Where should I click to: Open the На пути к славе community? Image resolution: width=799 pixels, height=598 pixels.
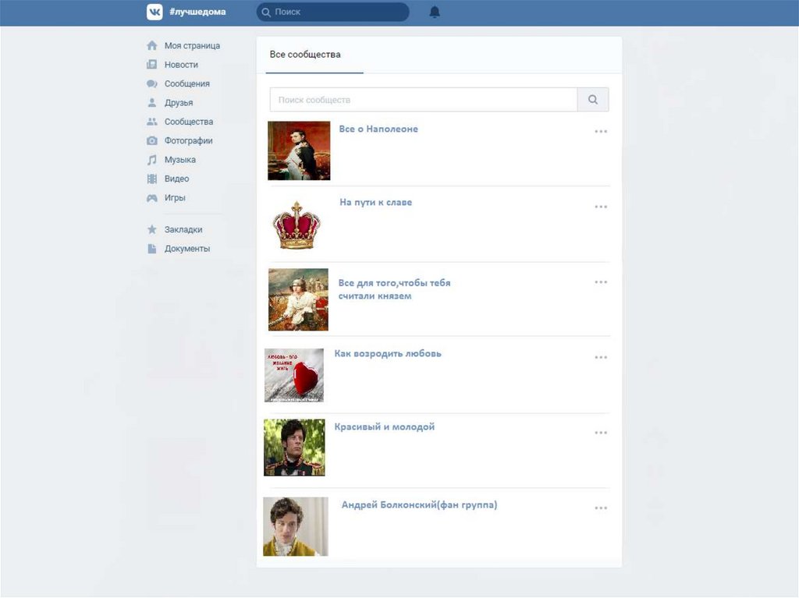[375, 202]
